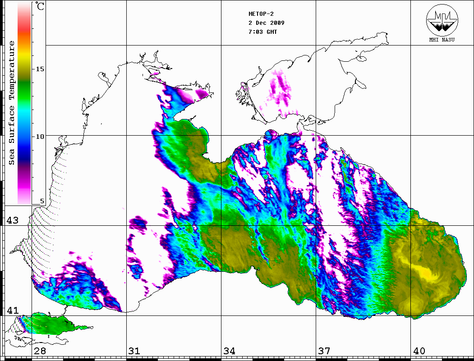Click longitude label 37
Screen dimensions: 474x361
(324, 351)
